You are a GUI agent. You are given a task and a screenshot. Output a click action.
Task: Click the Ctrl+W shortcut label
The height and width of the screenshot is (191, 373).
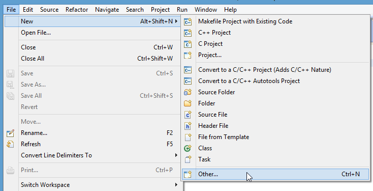(x=163, y=47)
